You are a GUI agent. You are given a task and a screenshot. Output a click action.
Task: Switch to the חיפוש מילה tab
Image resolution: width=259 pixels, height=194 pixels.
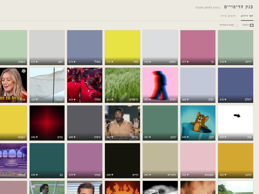tap(228, 16)
